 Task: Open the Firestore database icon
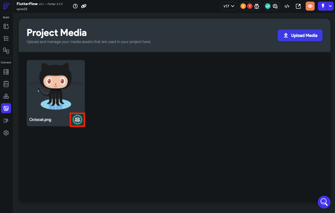(x=6, y=72)
